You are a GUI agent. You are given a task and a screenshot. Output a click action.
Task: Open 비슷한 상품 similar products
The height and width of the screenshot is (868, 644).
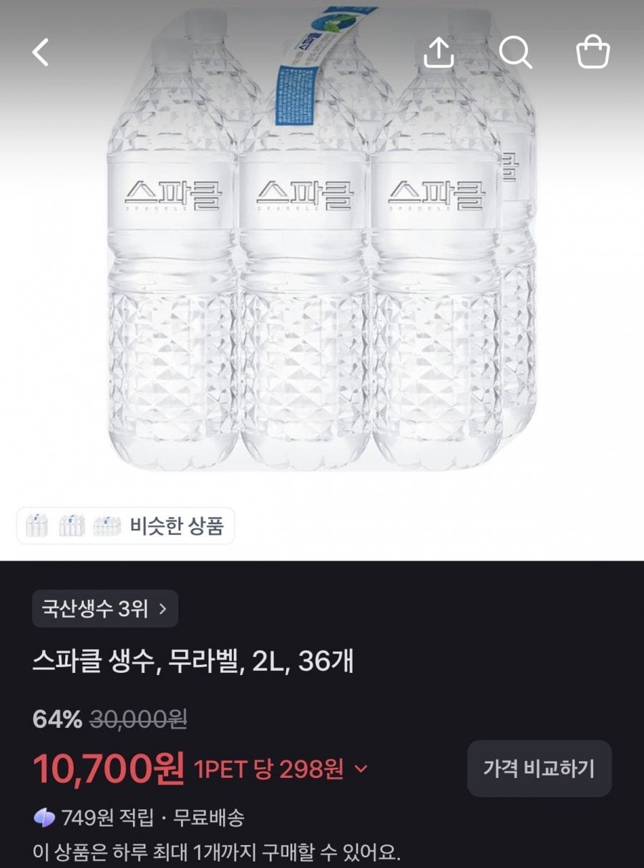click(177, 526)
